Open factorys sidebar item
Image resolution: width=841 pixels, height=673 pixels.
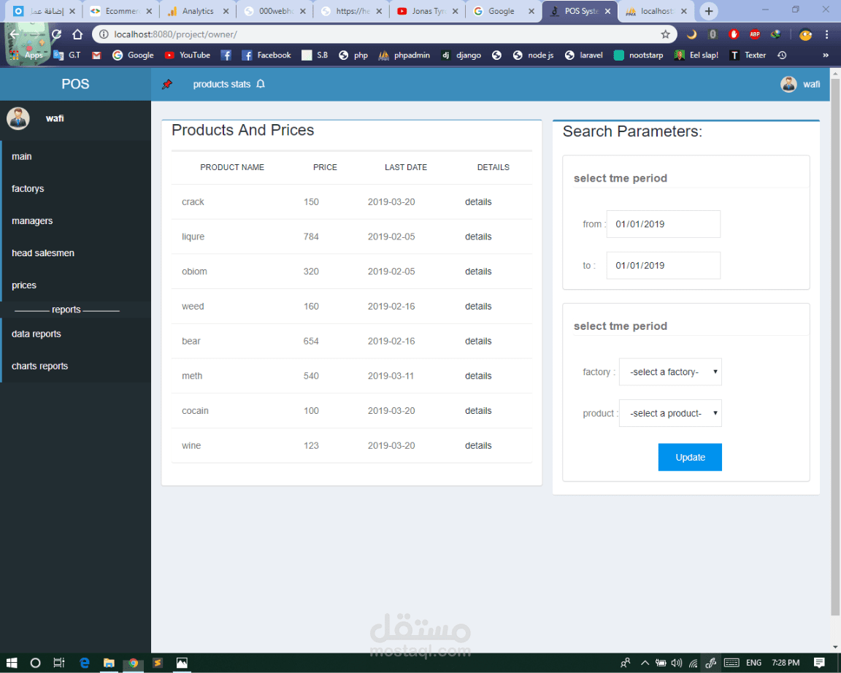pos(76,189)
